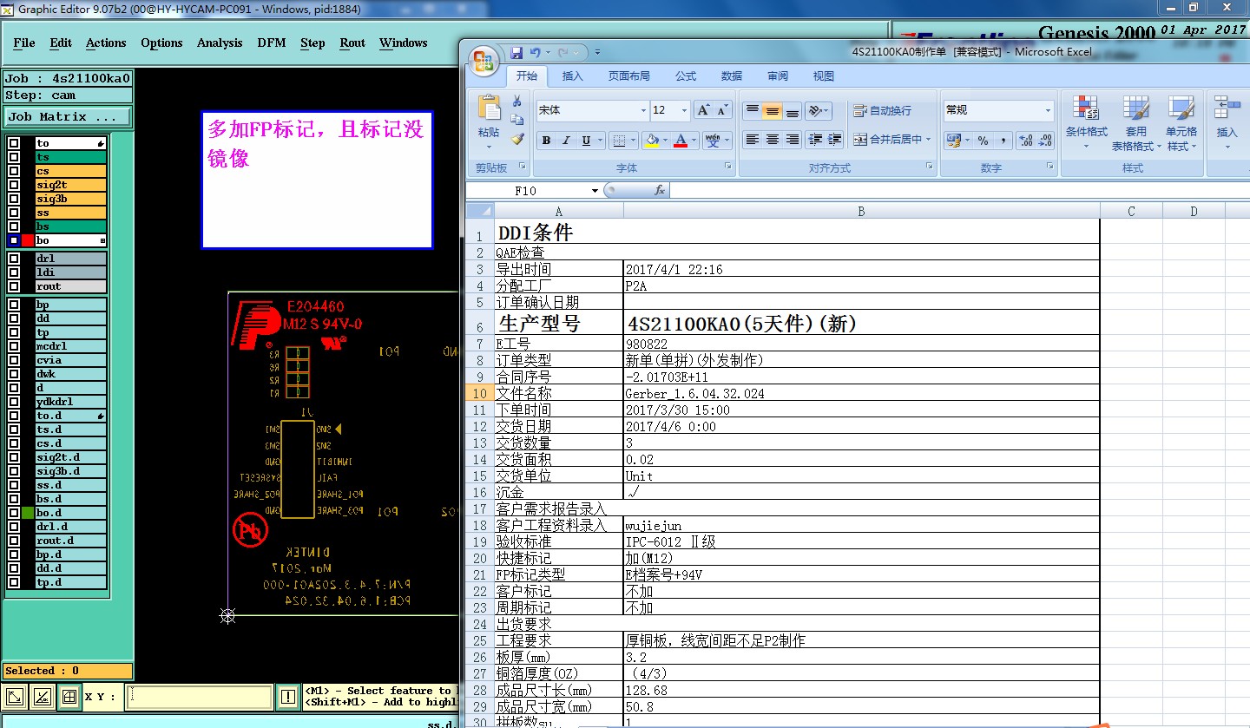Click the Excel Office button
Screen dimensions: 1250x728
point(484,62)
